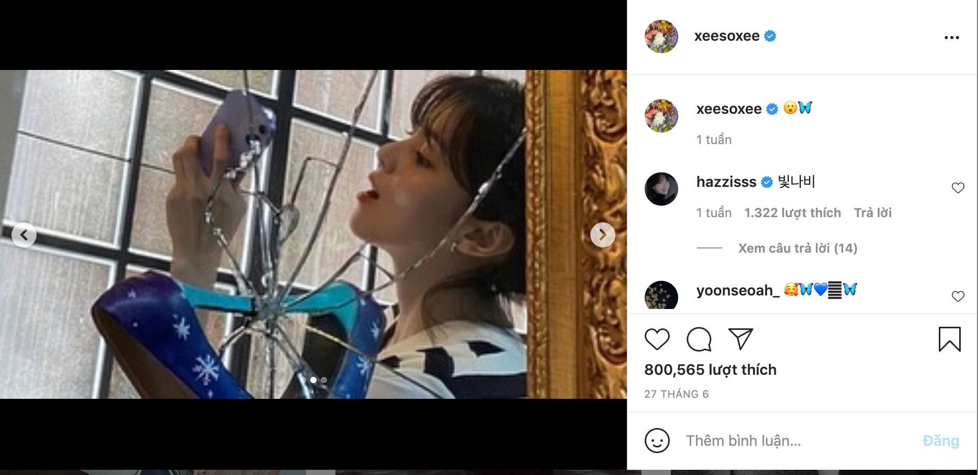Open yoonseoah_ profile username
978x475 pixels.
[x=738, y=290]
